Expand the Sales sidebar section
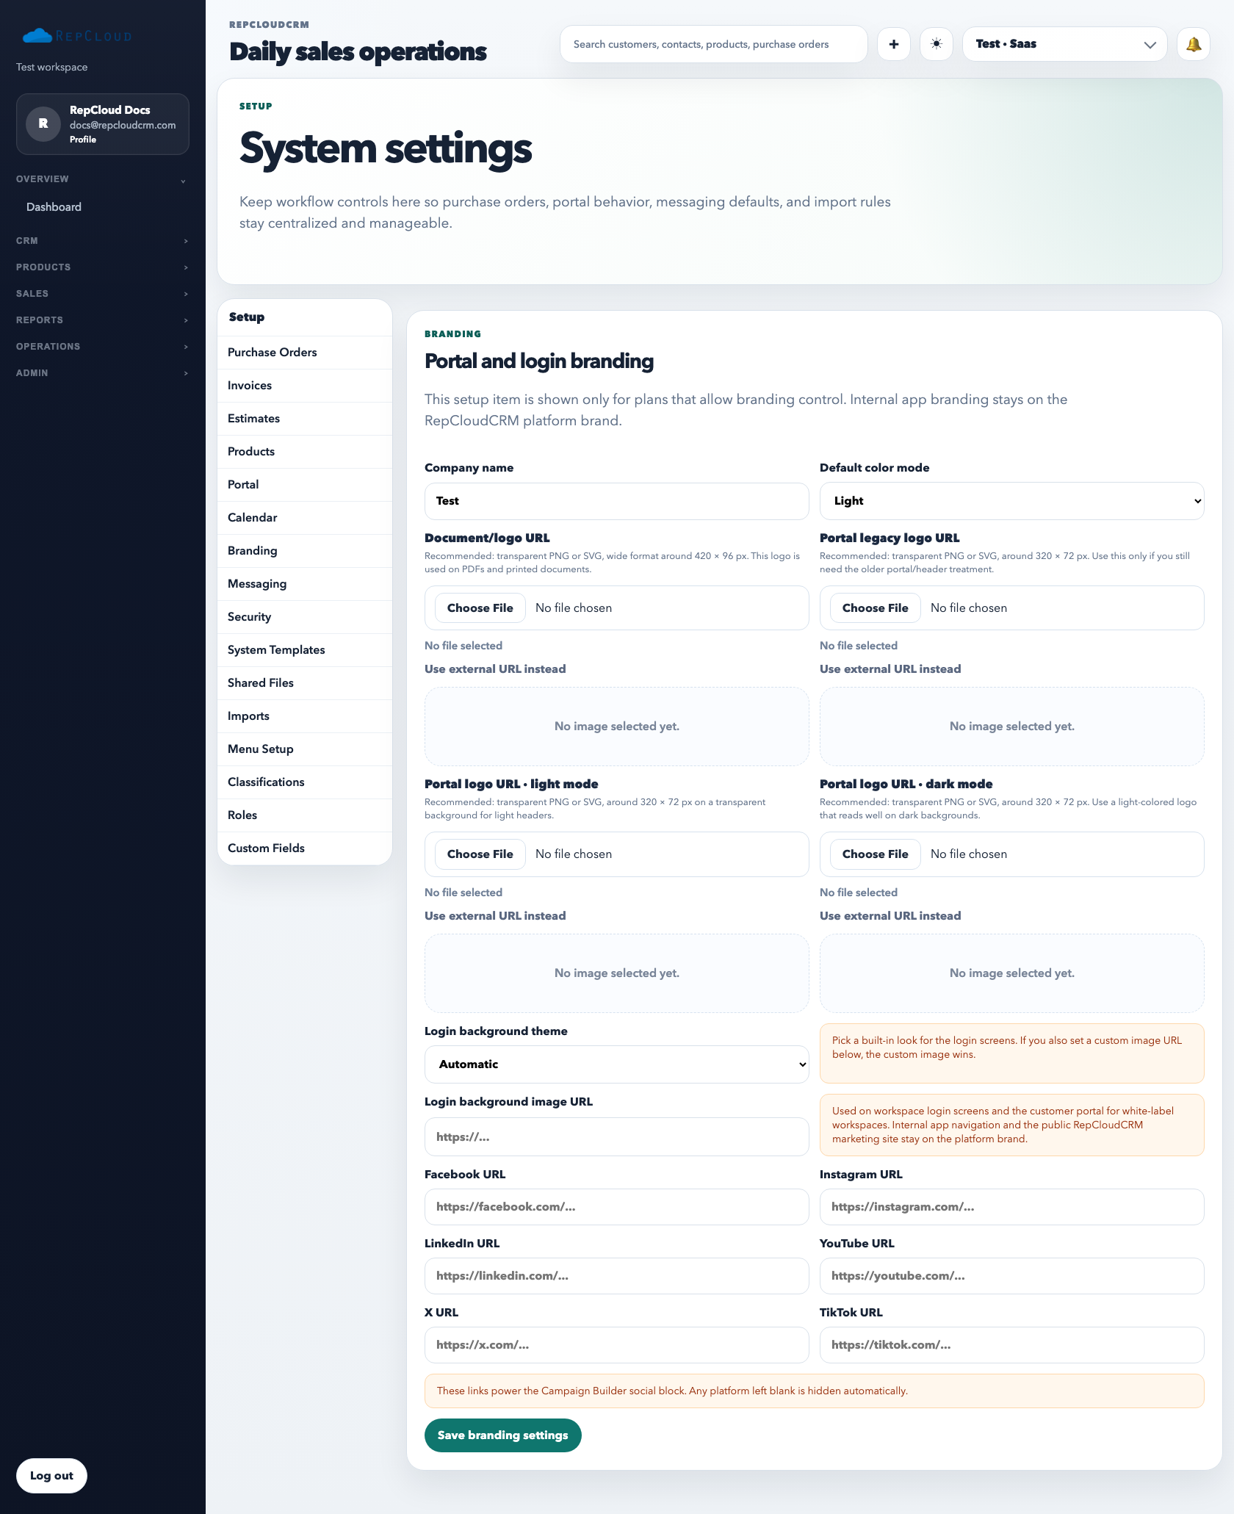 pyautogui.click(x=102, y=294)
